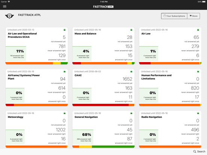
Task: Click the green lock icon on CAAC card
Action: pyautogui.click(x=131, y=72)
